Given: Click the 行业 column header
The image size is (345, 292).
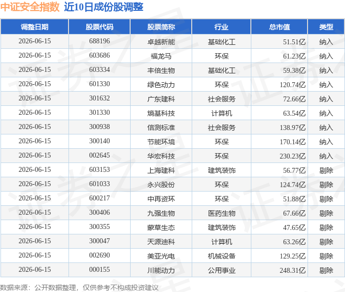Looking at the screenshot, I should point(221,27).
